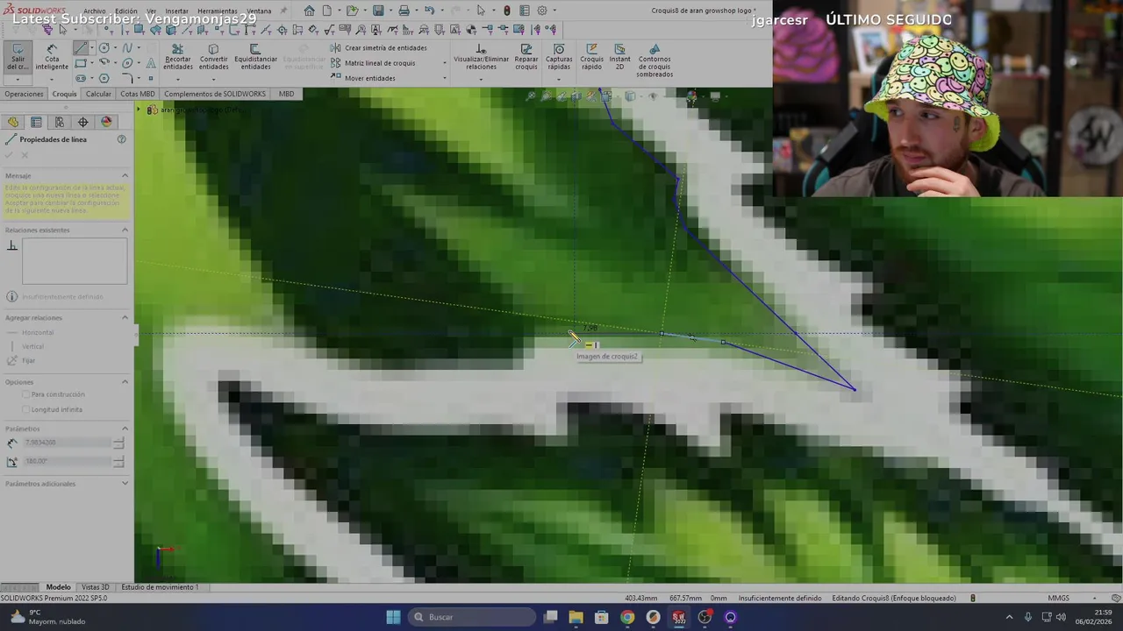The height and width of the screenshot is (631, 1123).
Task: Click Mover entidades tool
Action: tap(362, 78)
